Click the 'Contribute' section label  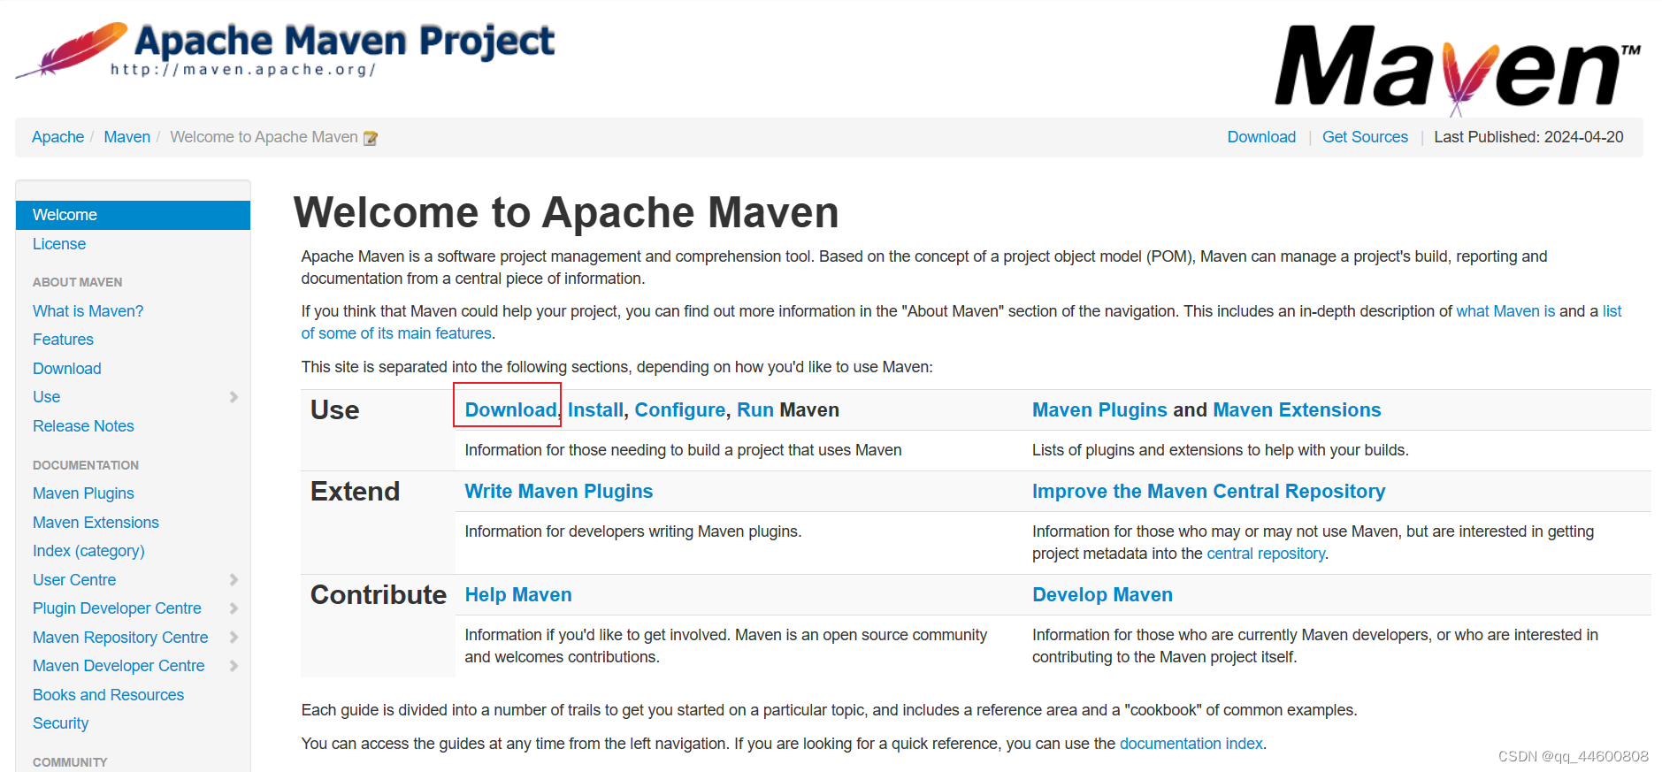(378, 595)
